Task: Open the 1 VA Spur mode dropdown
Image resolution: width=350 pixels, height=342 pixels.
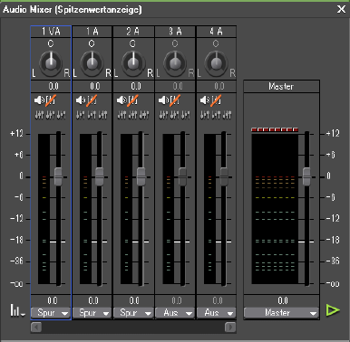Action: (51, 313)
